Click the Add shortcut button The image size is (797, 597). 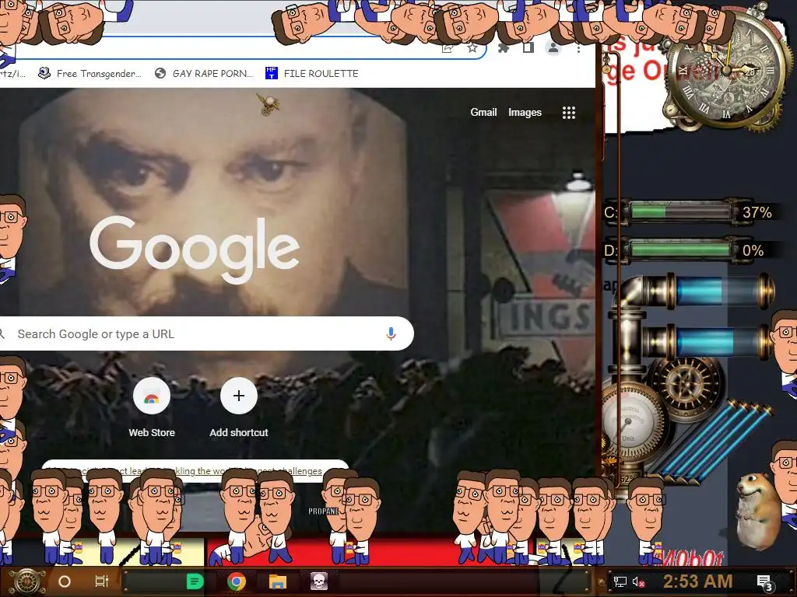(x=239, y=407)
